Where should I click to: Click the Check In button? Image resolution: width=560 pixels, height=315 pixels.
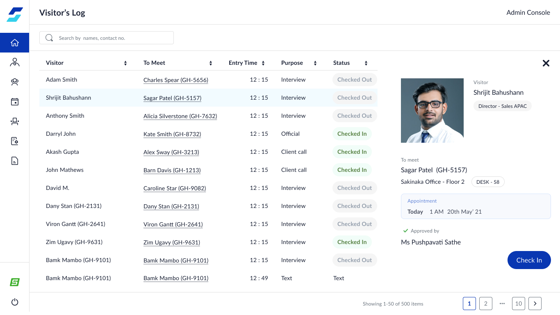point(529,260)
